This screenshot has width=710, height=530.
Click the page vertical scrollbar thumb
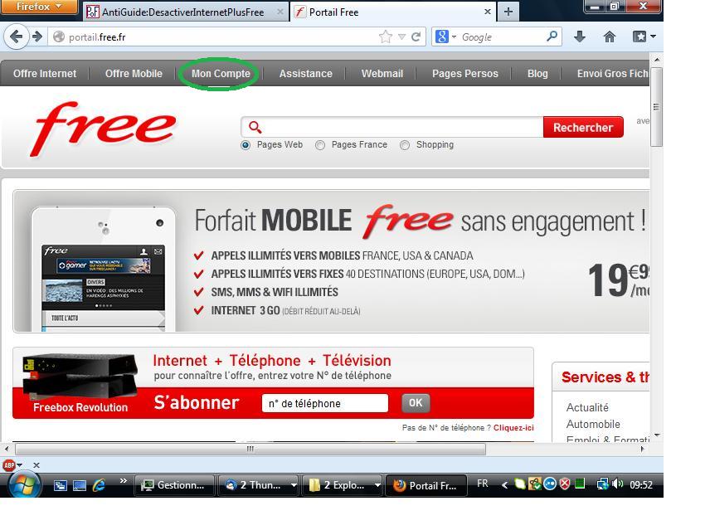657,107
